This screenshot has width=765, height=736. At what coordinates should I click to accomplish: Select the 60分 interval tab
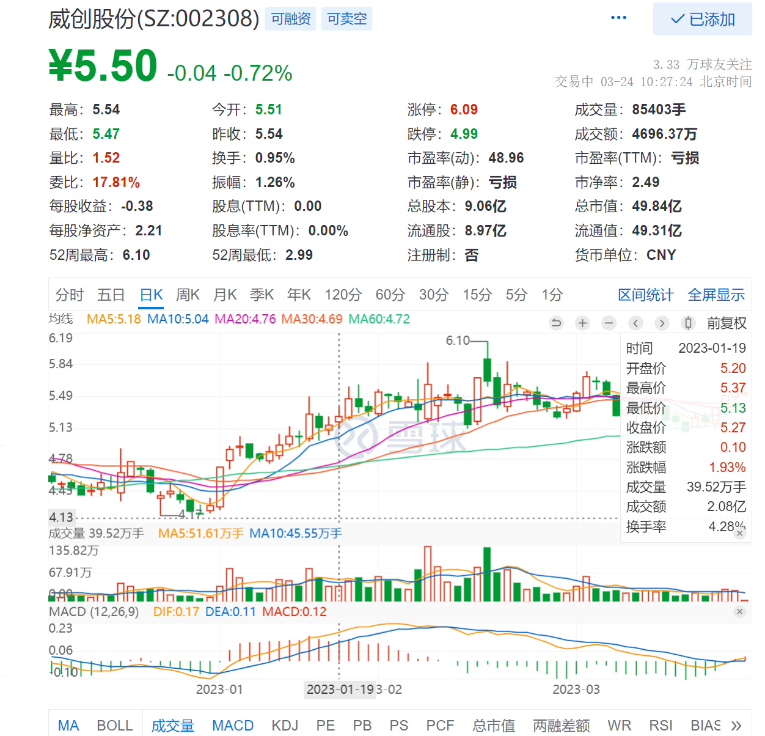tap(390, 295)
